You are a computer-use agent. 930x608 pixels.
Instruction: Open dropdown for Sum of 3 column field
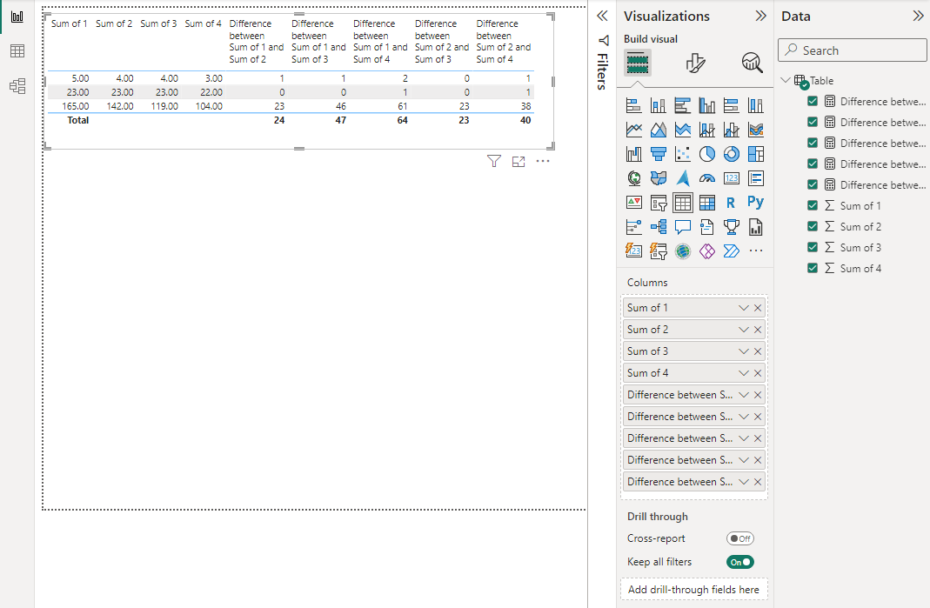pyautogui.click(x=743, y=351)
